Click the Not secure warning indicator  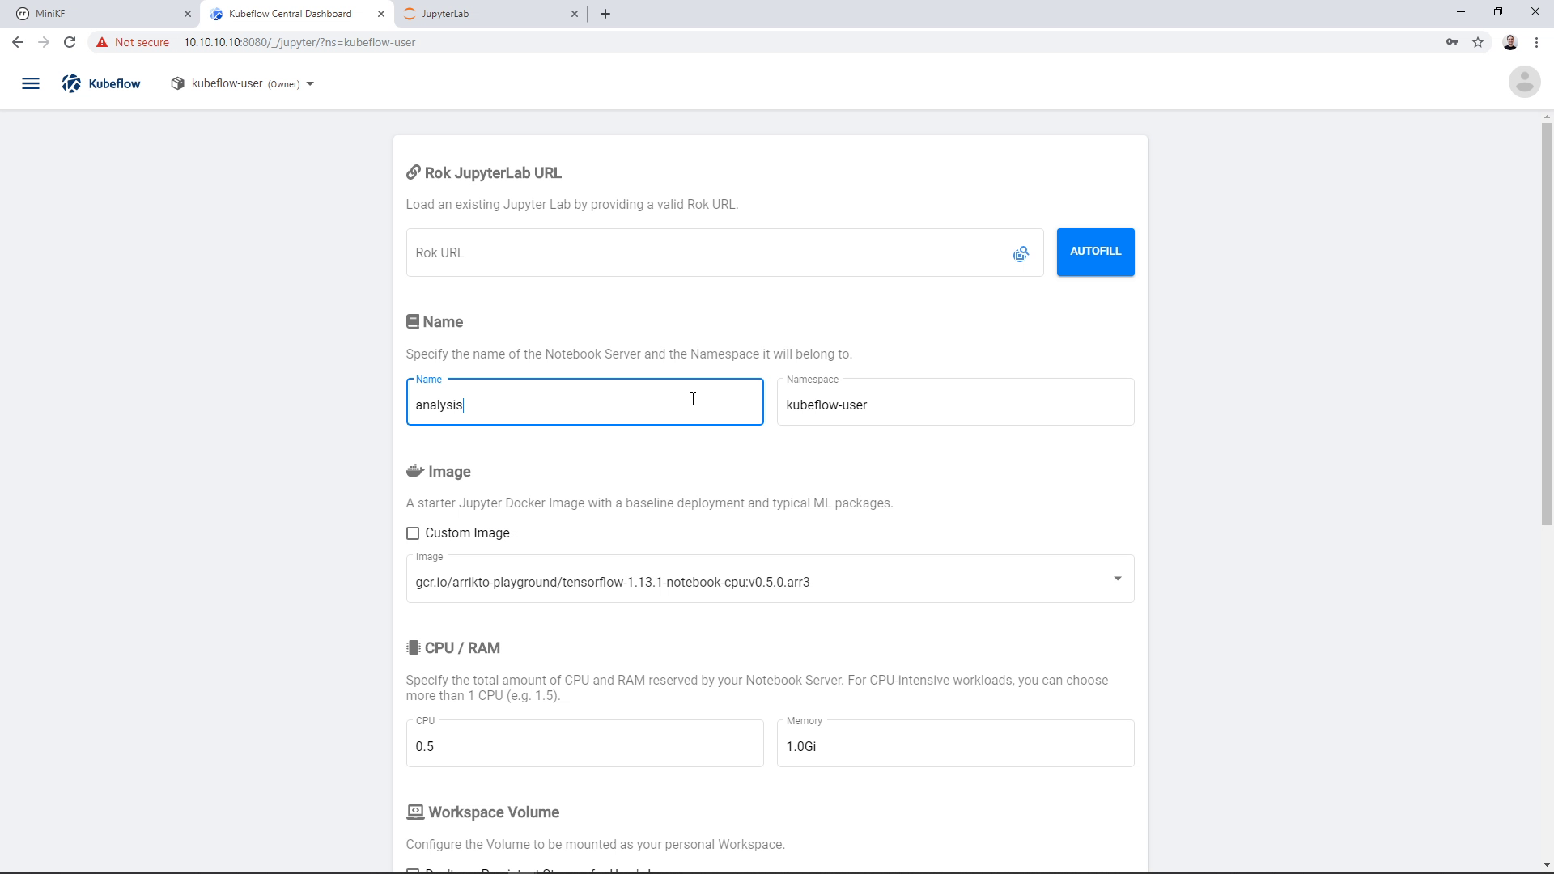[133, 42]
